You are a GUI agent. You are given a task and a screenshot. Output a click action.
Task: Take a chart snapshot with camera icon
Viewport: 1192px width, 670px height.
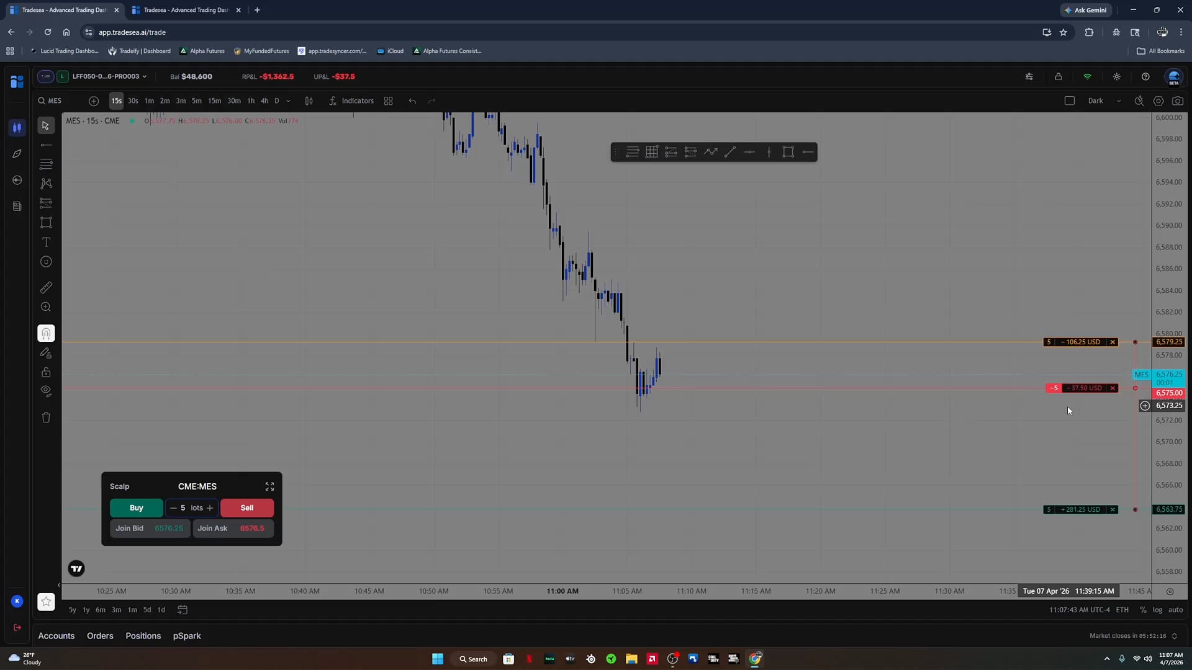(1177, 100)
